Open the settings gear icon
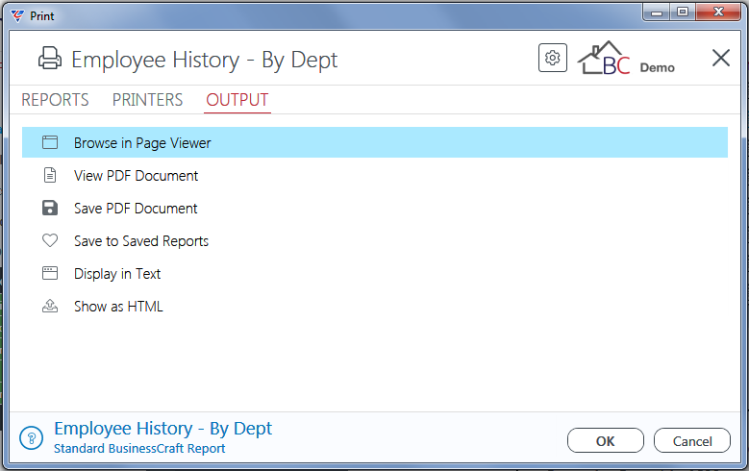 click(x=553, y=58)
